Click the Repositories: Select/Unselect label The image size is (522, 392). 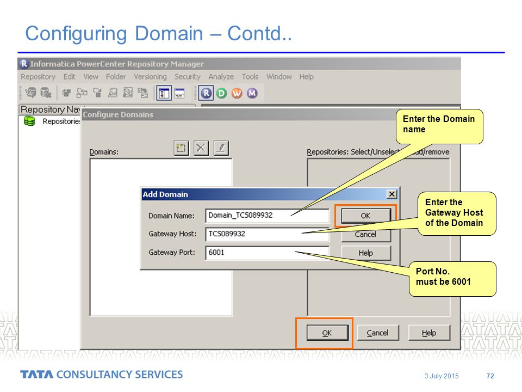pos(378,152)
